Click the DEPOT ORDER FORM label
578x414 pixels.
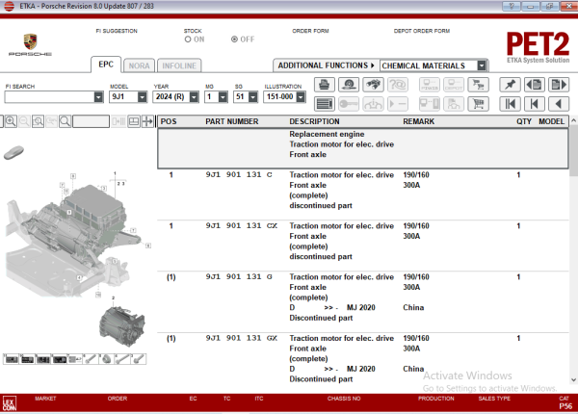422,31
